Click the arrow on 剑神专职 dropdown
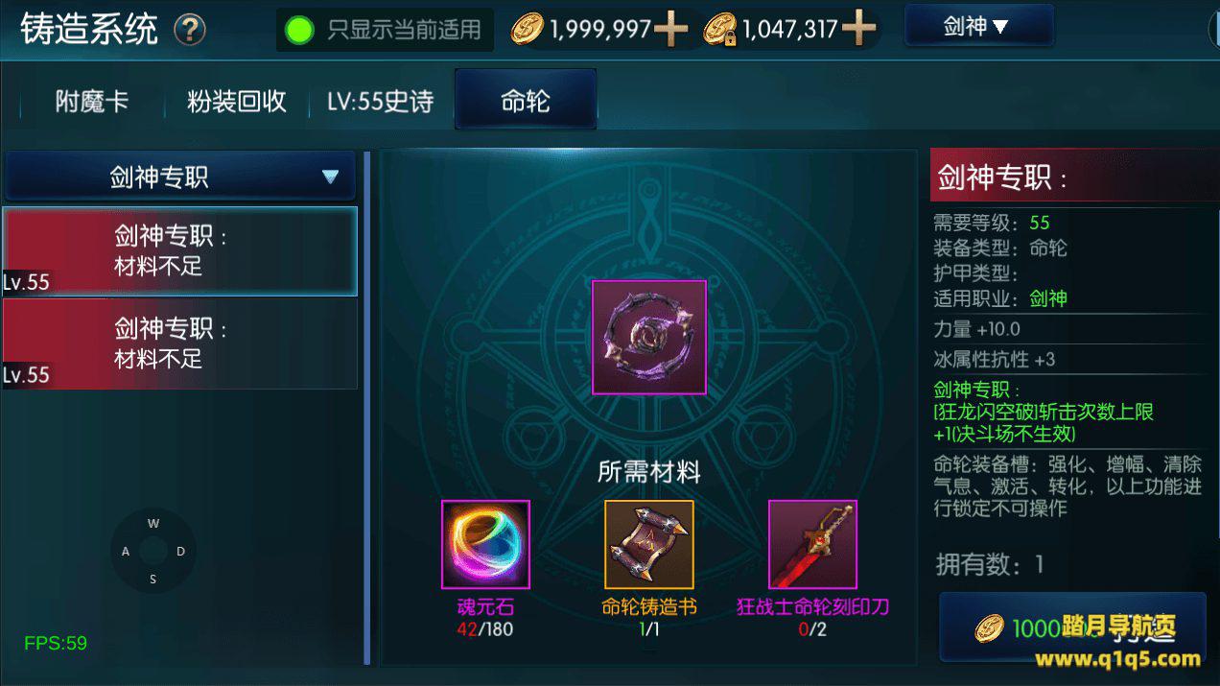 click(331, 177)
